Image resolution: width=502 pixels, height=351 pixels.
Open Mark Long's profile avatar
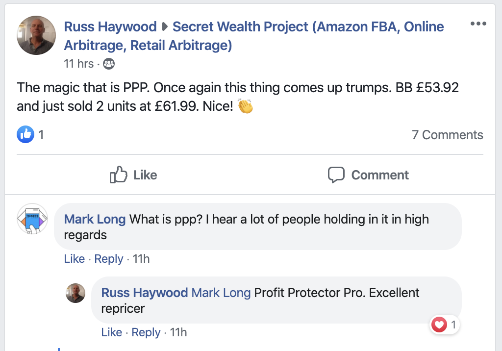tap(32, 219)
